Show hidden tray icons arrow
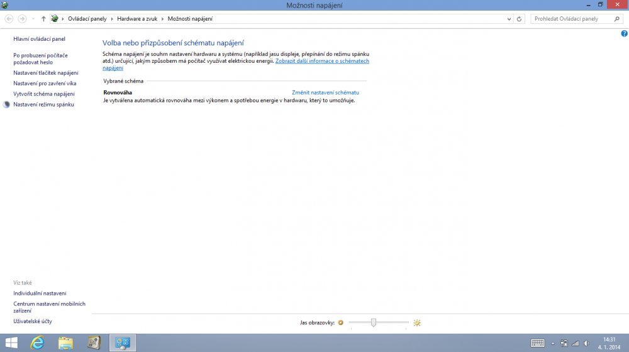The width and height of the screenshot is (629, 352). [x=553, y=343]
